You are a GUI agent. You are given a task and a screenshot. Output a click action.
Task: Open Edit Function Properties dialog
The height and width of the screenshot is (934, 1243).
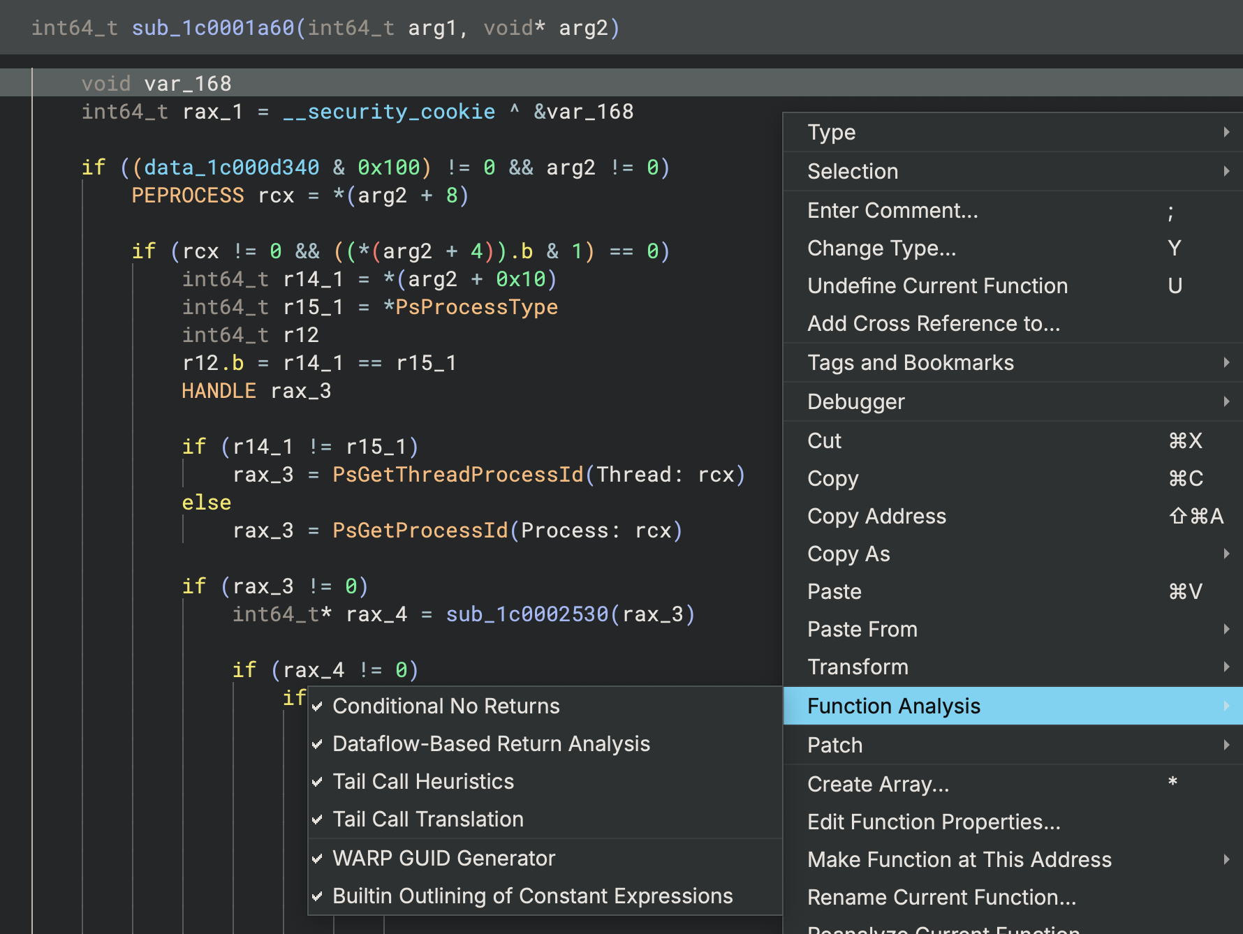1013,822
